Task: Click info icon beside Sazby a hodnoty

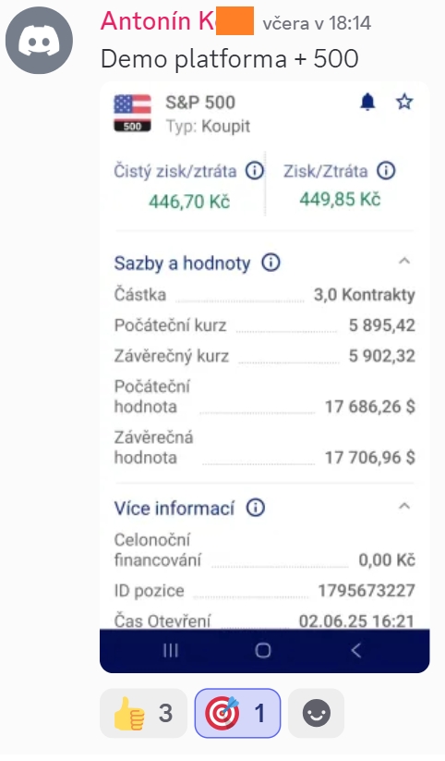Action: tap(271, 263)
